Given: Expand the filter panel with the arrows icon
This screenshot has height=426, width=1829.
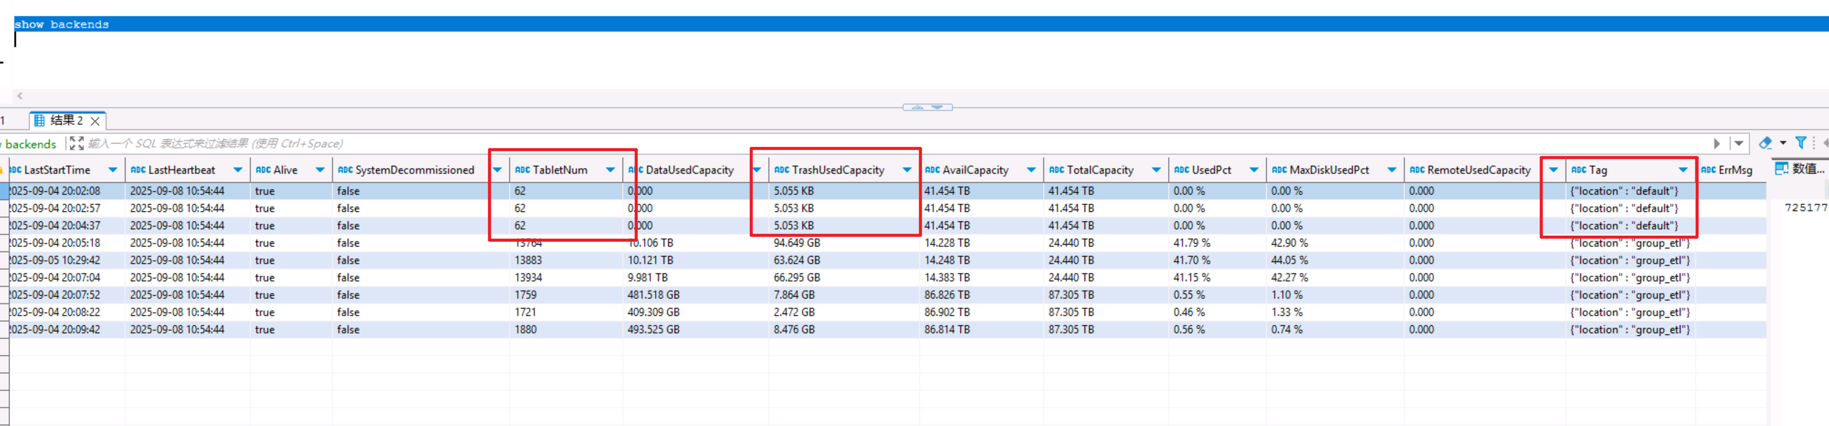Looking at the screenshot, I should [x=77, y=144].
